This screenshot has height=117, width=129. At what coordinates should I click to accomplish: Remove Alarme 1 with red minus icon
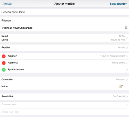pyautogui.click(x=4, y=56)
